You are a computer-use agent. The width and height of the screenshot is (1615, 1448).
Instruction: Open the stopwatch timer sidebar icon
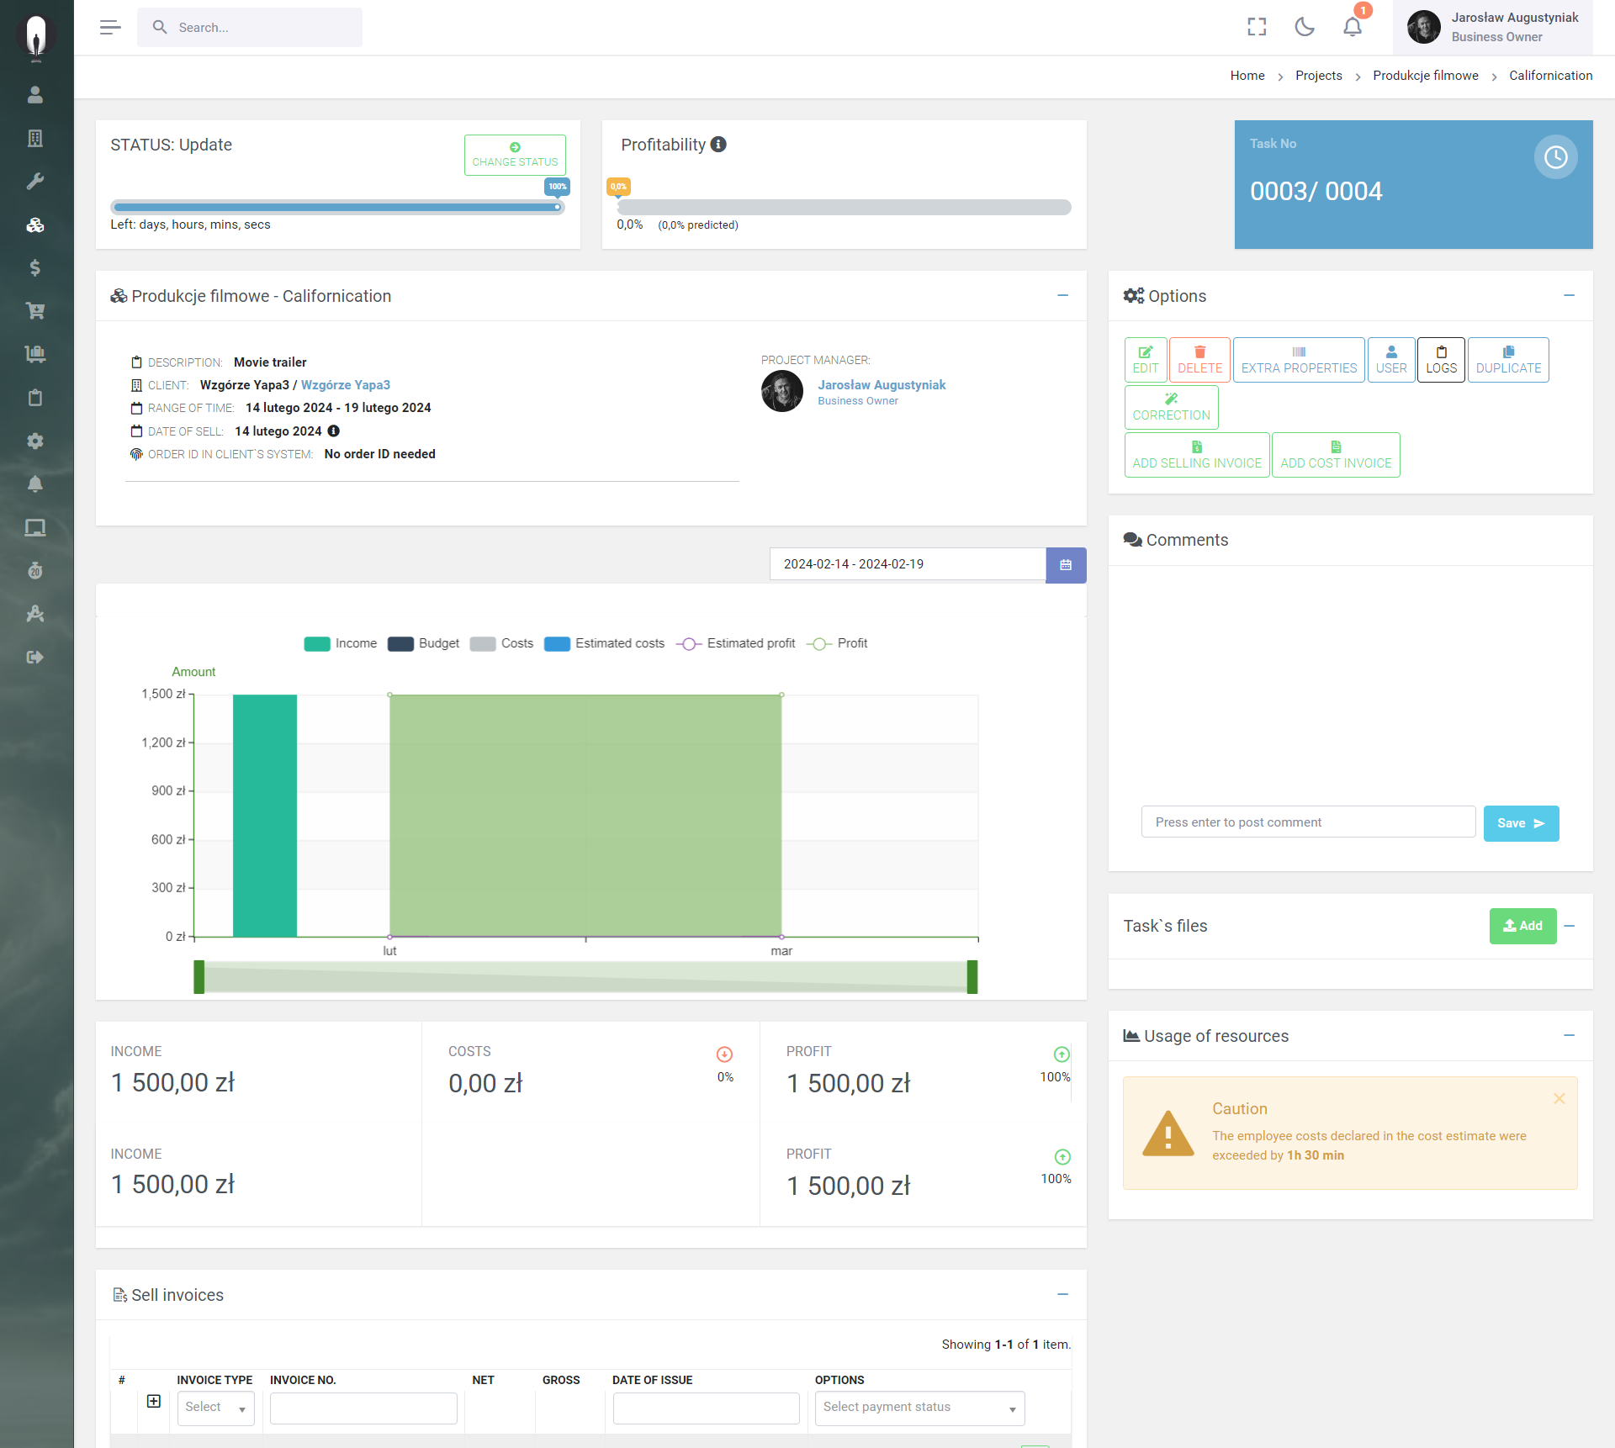35,571
